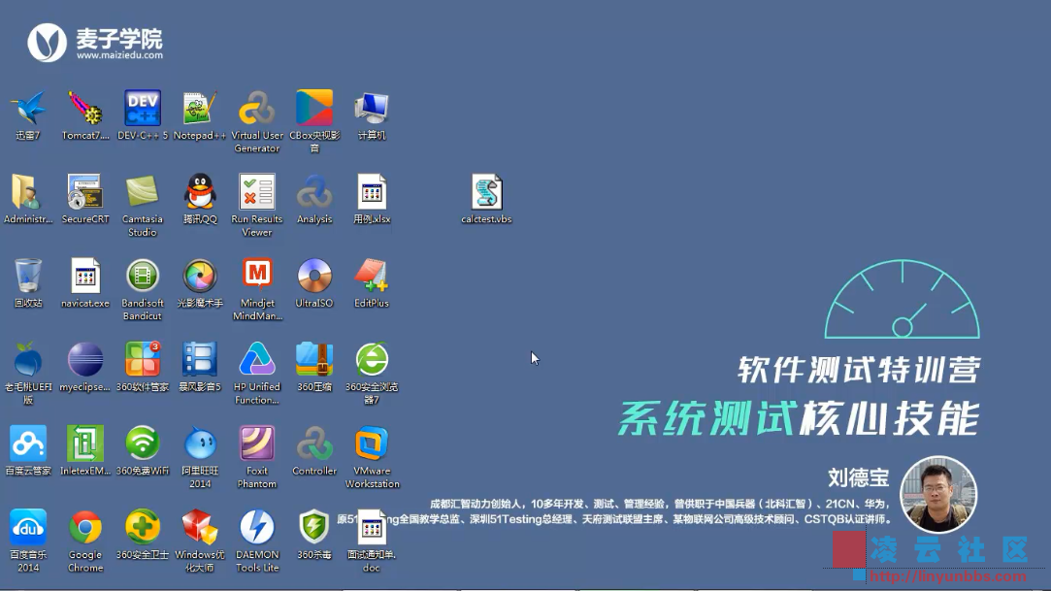Click the Bandisoft Bandicut icon
The width and height of the screenshot is (1051, 591).
point(143,276)
